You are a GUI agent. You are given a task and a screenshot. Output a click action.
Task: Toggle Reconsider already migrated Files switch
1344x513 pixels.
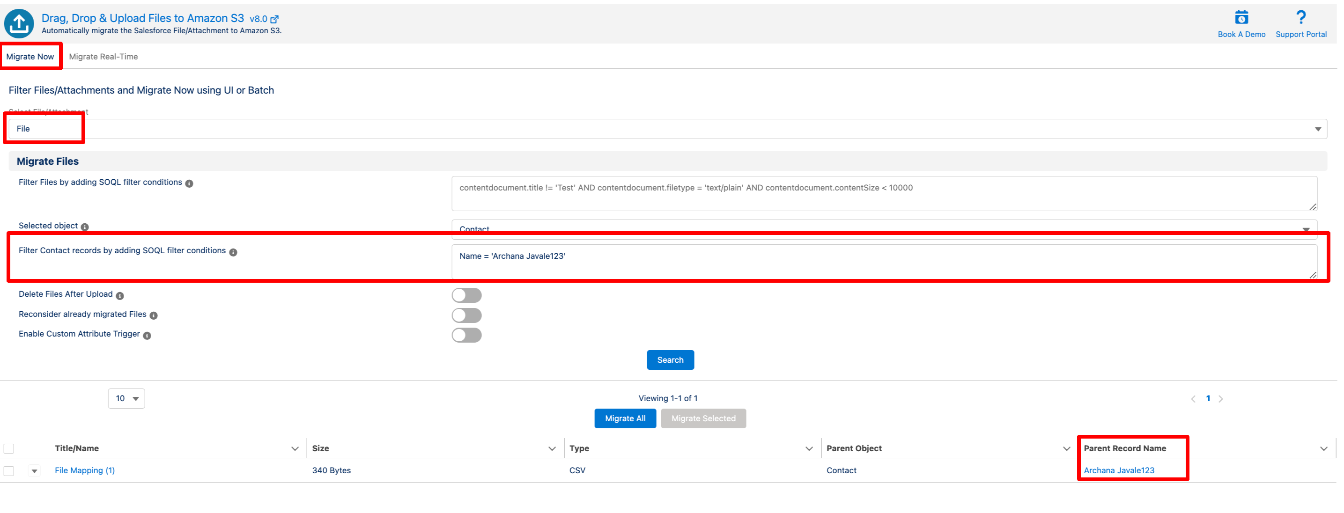click(x=466, y=315)
